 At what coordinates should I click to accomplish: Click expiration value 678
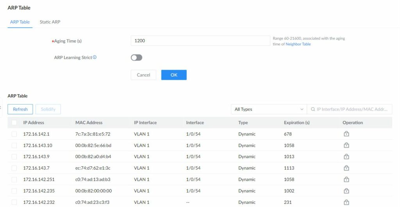(x=288, y=134)
